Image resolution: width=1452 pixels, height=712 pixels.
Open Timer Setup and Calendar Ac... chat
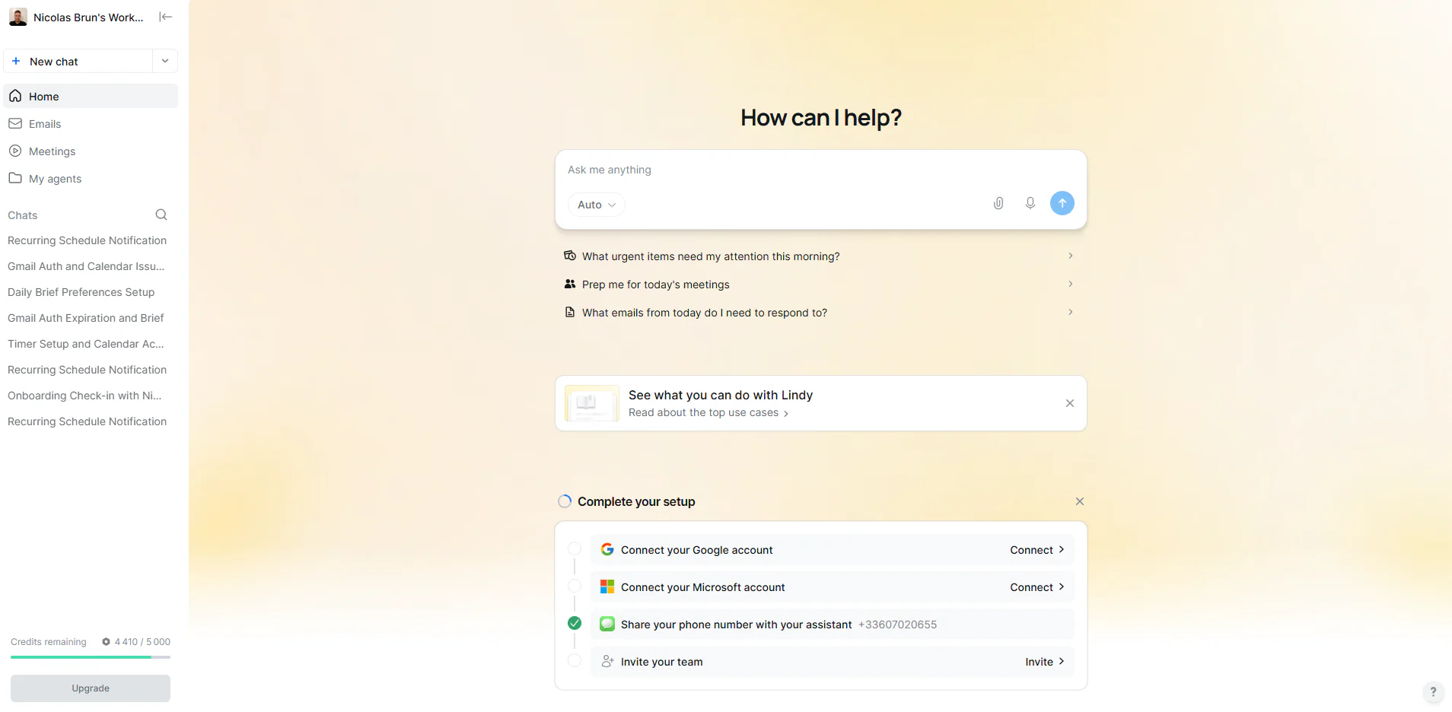pos(88,344)
